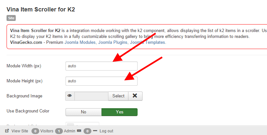The width and height of the screenshot is (267, 135).
Task: Click the View Site external link icon
Action: (7, 131)
